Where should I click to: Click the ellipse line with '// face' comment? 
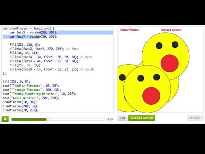[44, 49]
